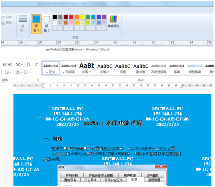
Task: Click the heading 一、概述
Action: pyautogui.click(x=53, y=139)
